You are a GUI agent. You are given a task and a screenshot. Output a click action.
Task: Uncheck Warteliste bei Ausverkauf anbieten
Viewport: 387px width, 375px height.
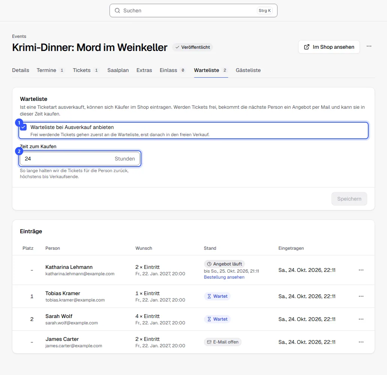pyautogui.click(x=24, y=127)
